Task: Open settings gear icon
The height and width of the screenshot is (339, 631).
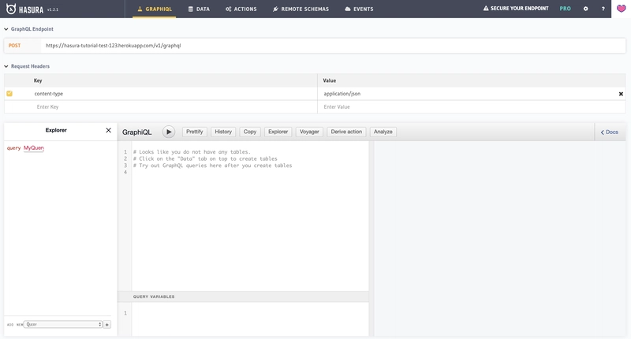Action: point(585,9)
